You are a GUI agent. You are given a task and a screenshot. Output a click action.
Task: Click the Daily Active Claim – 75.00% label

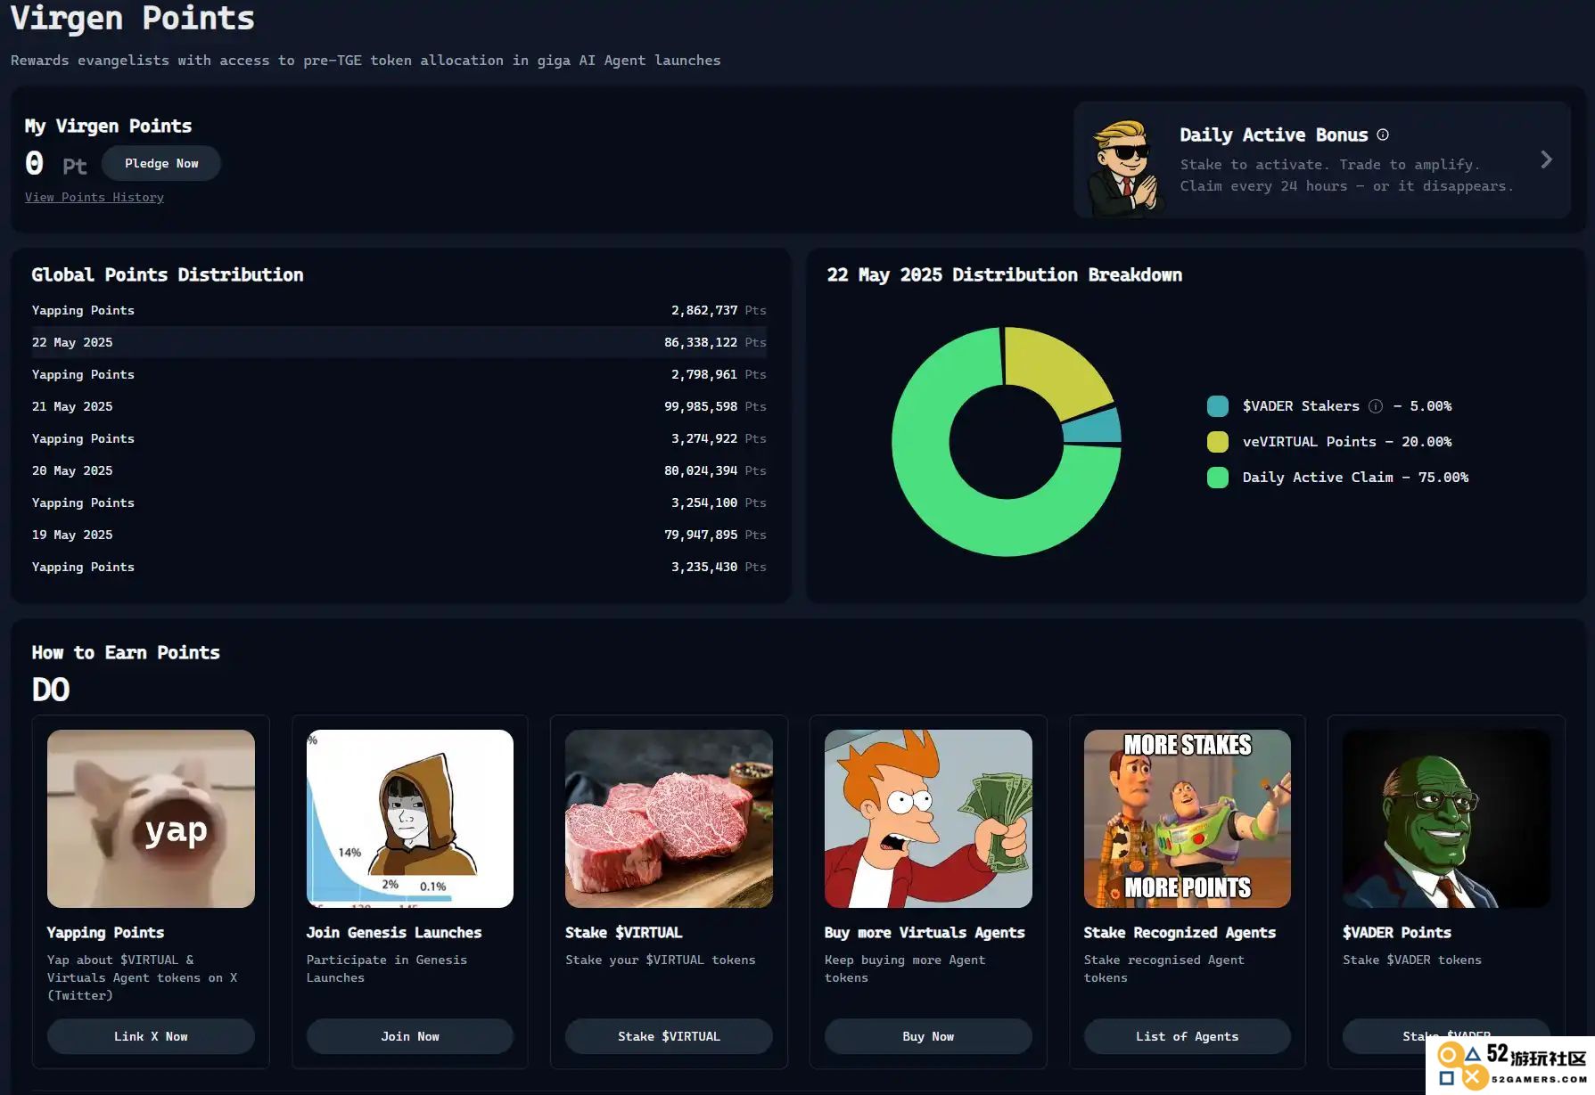(x=1355, y=478)
